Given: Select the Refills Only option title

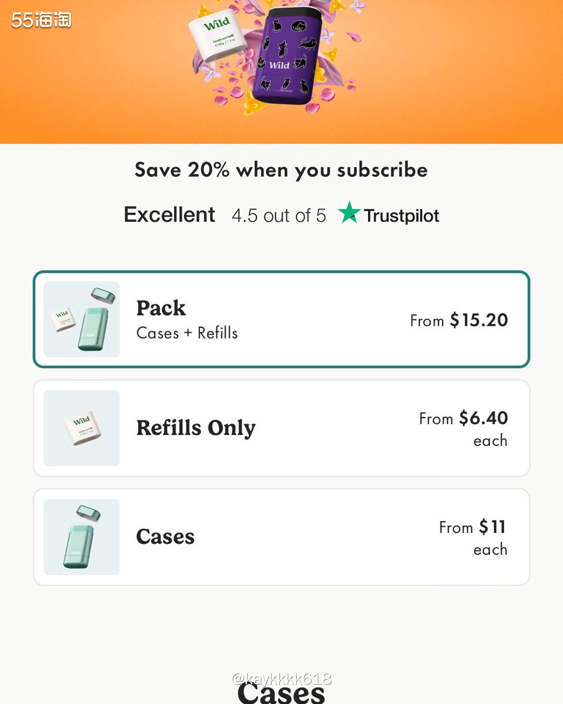Looking at the screenshot, I should pos(195,428).
